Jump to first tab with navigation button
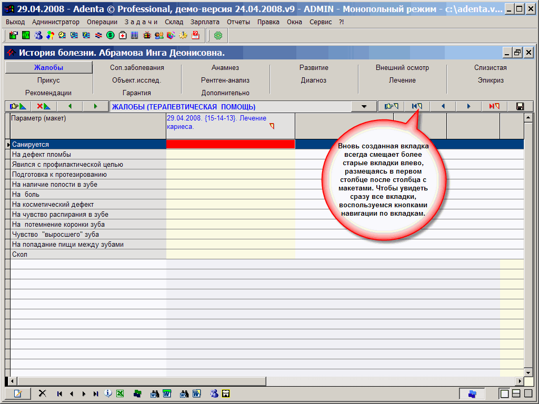Image resolution: width=539 pixels, height=404 pixels. tap(417, 106)
